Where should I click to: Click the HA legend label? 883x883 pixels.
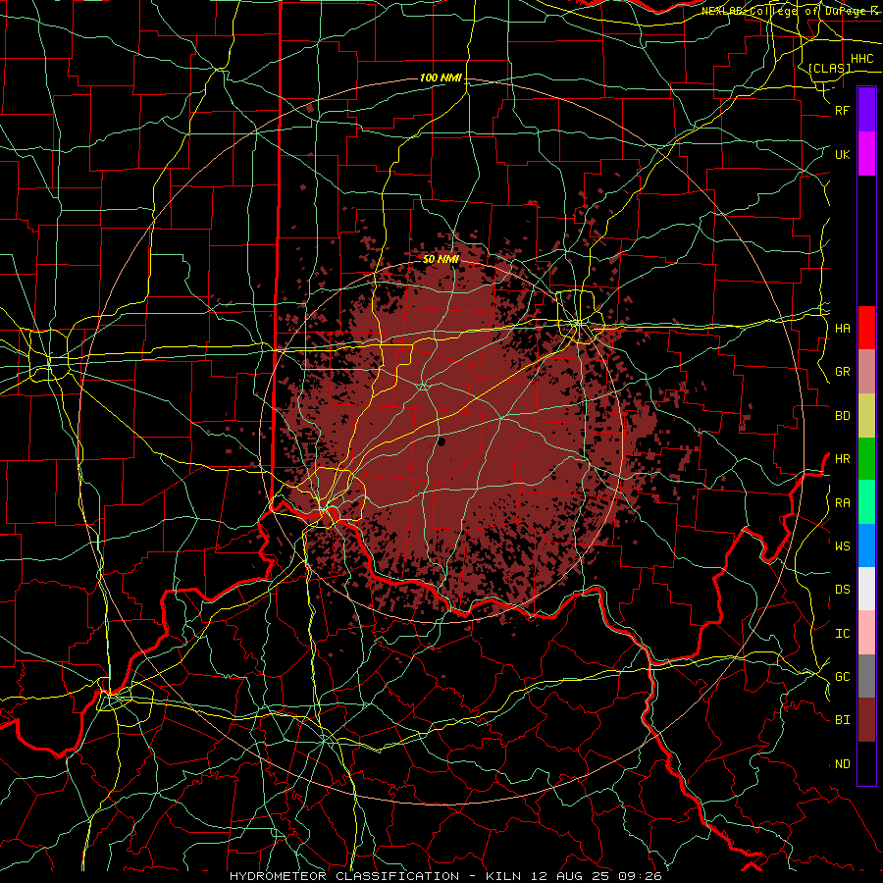click(843, 328)
